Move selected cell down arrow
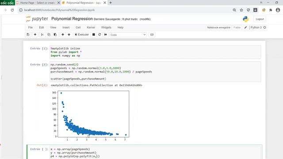The height and width of the screenshot is (159, 283). (x=69, y=34)
